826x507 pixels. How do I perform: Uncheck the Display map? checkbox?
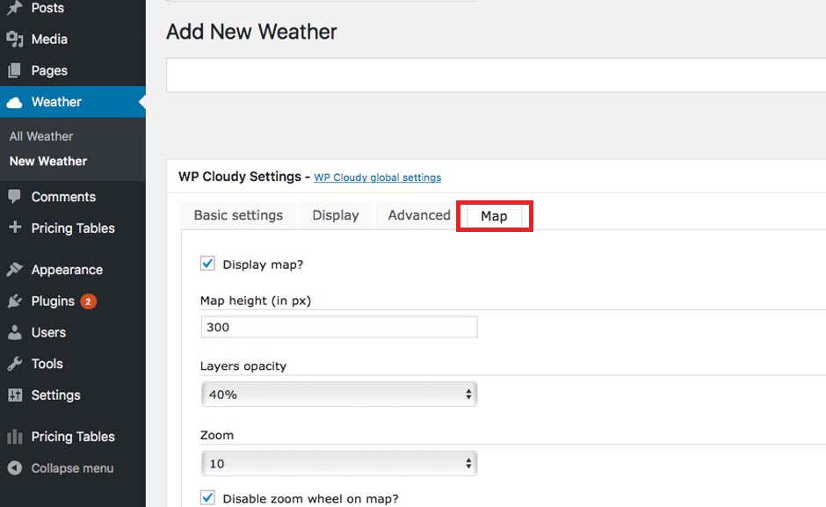pos(207,264)
